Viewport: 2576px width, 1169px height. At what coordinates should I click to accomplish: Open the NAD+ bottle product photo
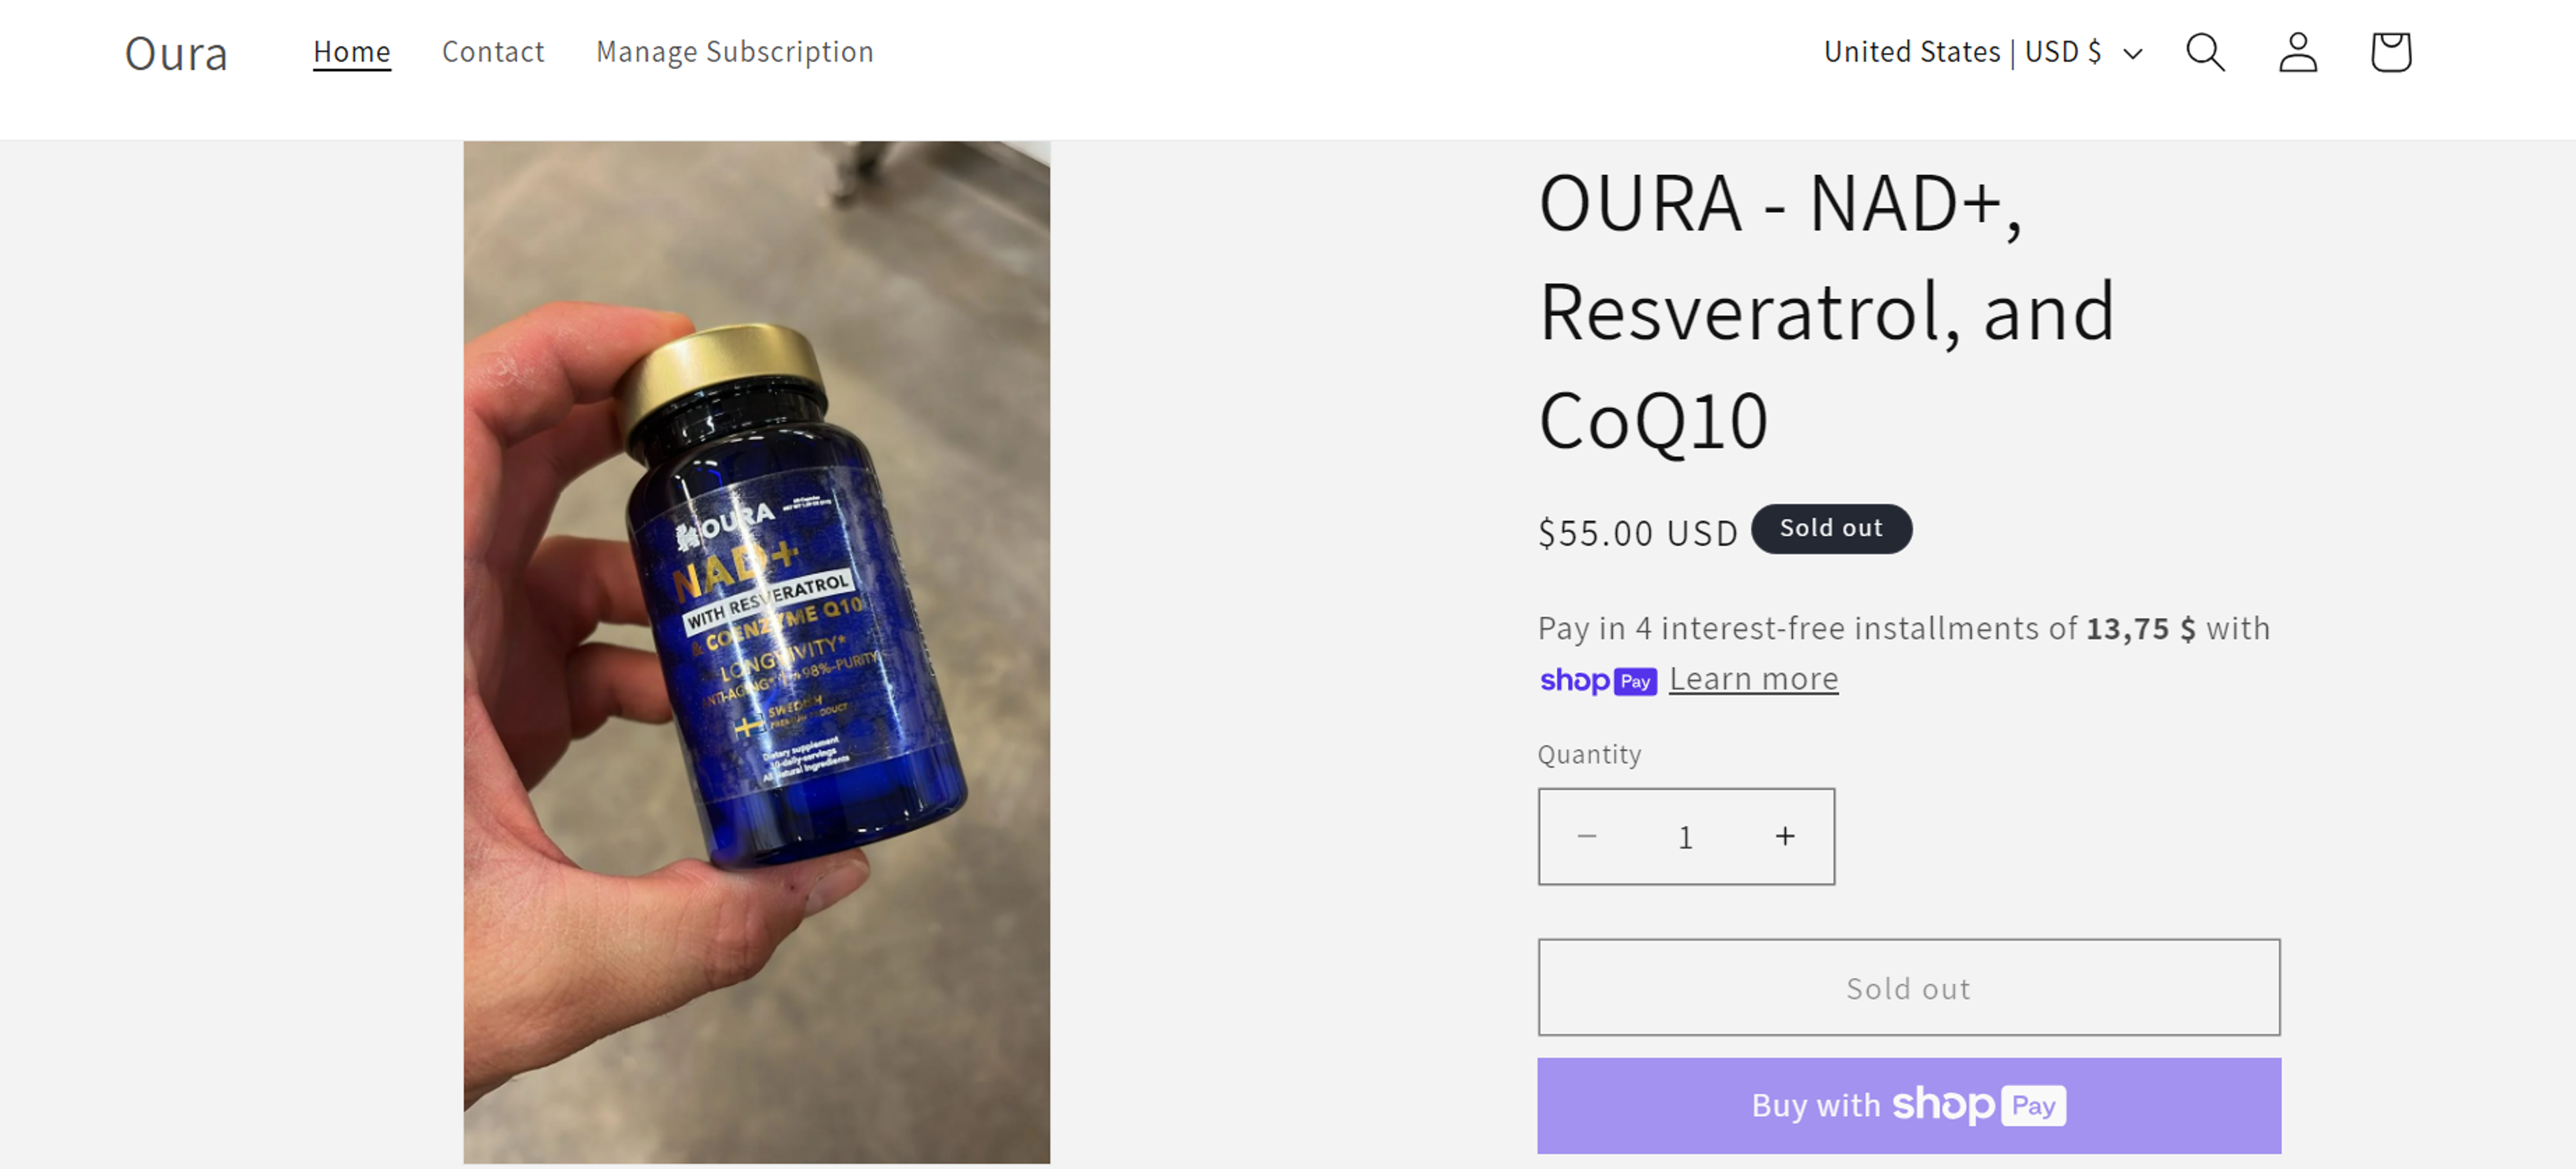pos(757,652)
